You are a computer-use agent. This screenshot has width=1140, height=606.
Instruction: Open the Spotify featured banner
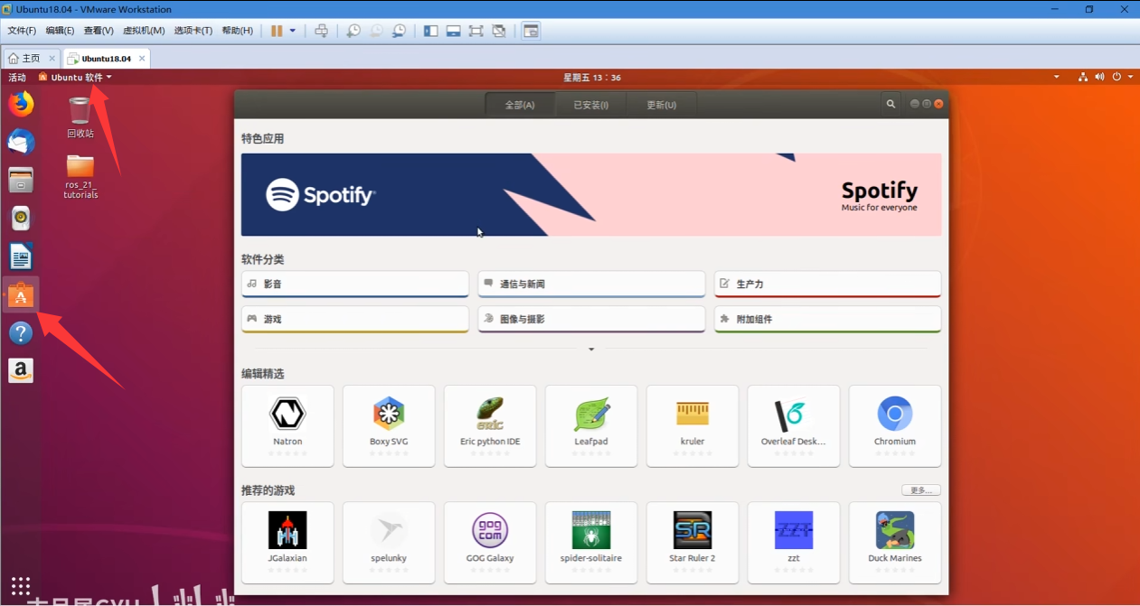click(591, 194)
